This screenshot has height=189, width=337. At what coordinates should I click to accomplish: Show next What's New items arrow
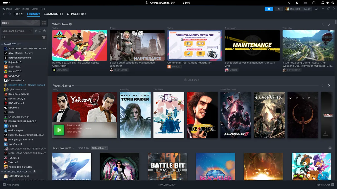point(329,24)
